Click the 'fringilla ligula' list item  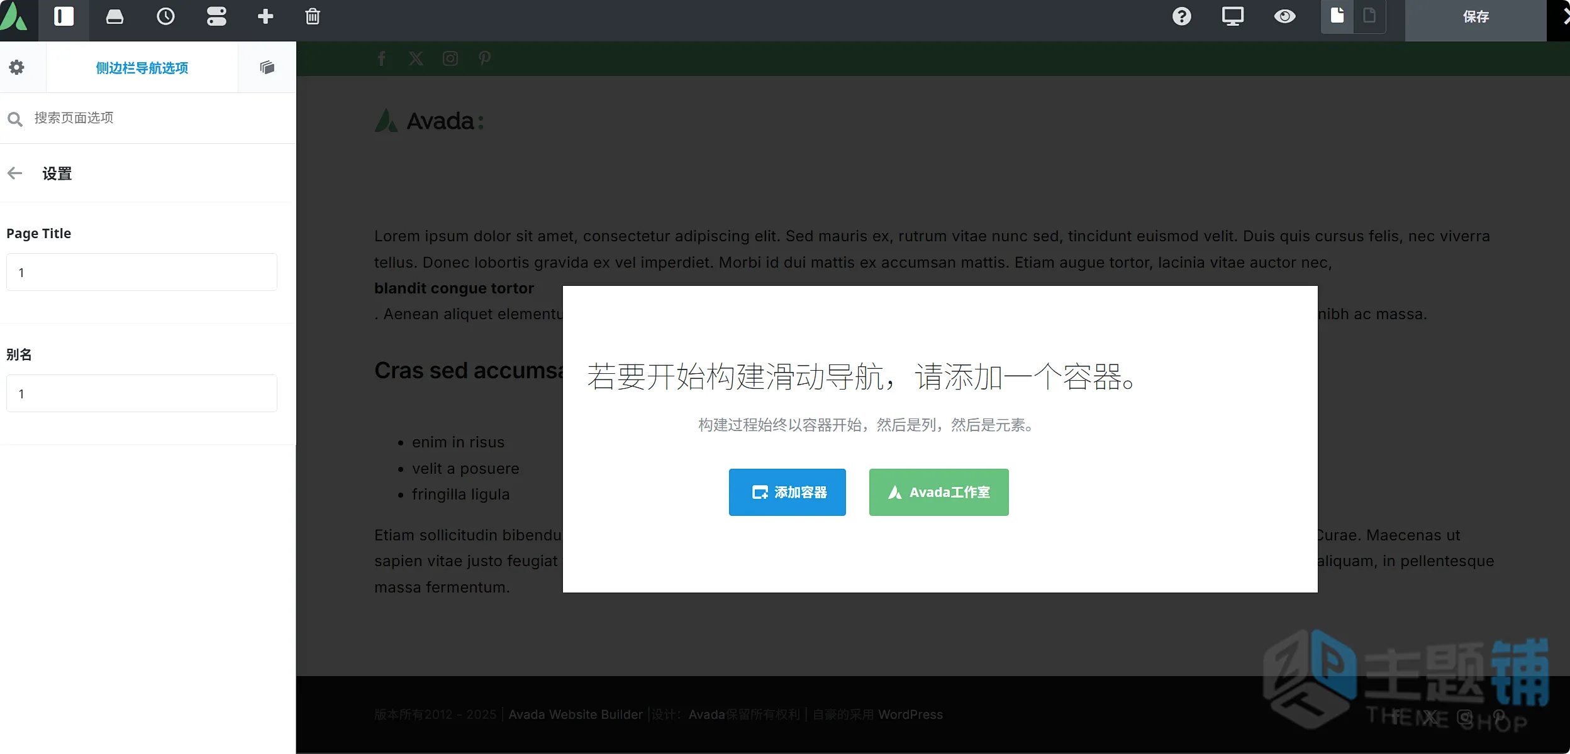(x=460, y=494)
